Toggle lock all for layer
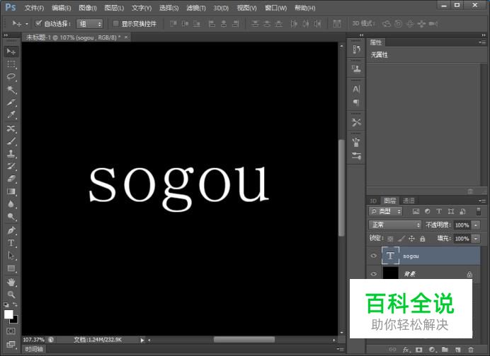Image resolution: width=490 pixels, height=356 pixels. pos(423,239)
